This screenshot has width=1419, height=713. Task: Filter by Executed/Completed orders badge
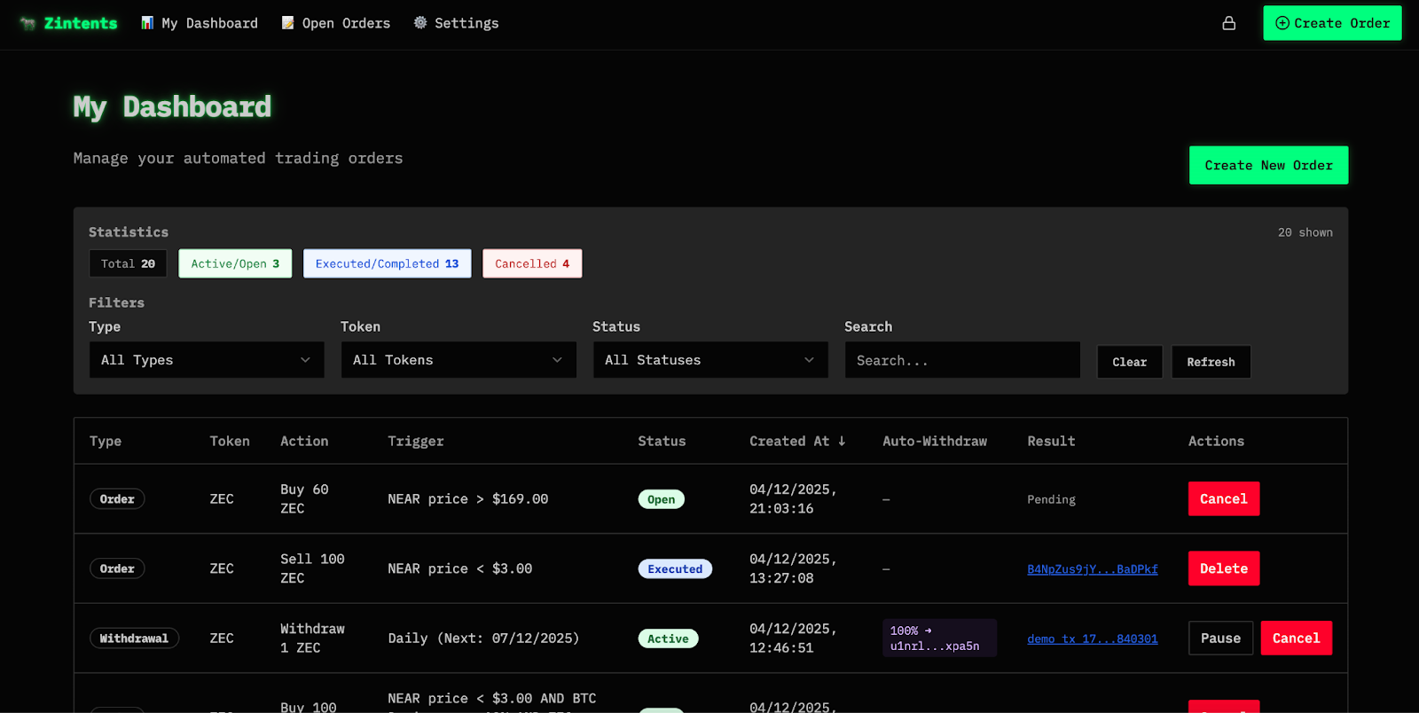coord(387,263)
